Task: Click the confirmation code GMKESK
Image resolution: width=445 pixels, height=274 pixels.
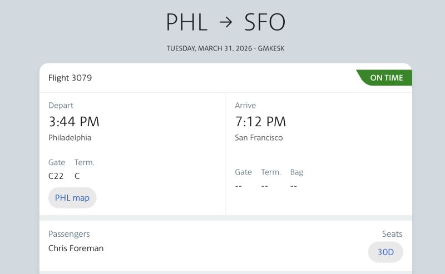Action: (x=271, y=48)
